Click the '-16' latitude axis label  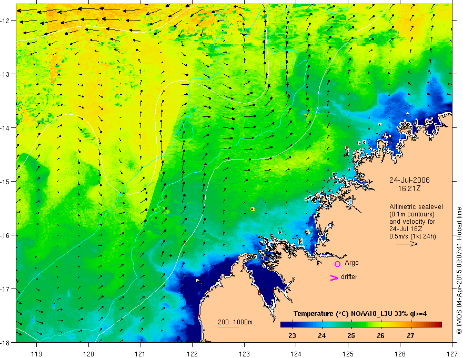click(x=6, y=235)
